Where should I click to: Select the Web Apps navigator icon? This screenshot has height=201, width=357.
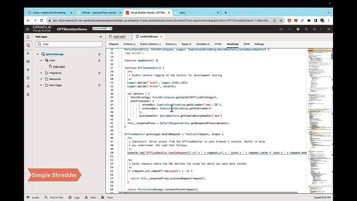28,45
